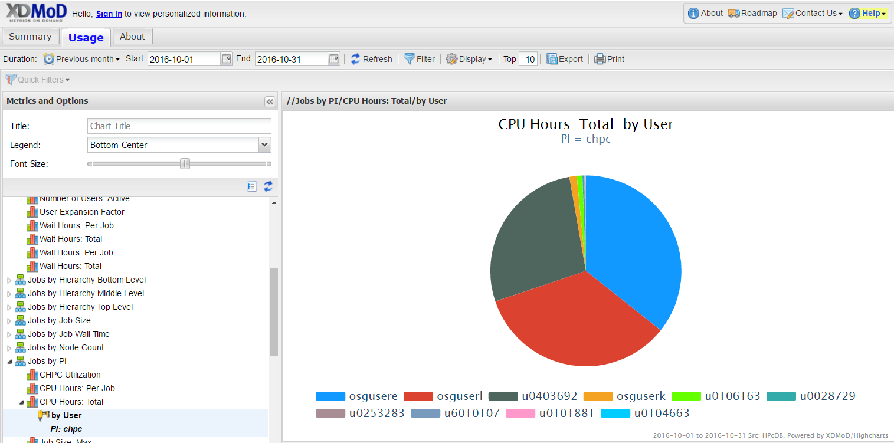This screenshot has width=894, height=443.
Task: Click the Chart Title input field
Action: [179, 126]
